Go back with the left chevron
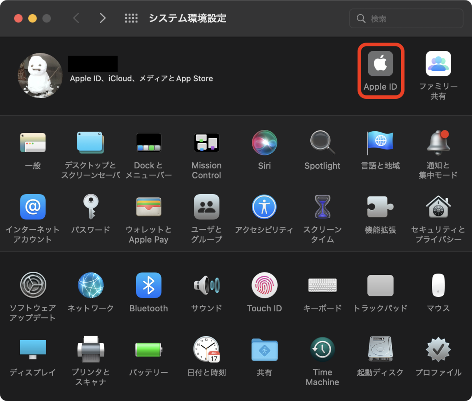Viewport: 472px width, 401px height. (x=76, y=18)
